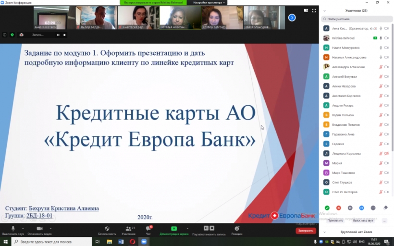
Task: Unmute Мария microphone icon
Action: click(x=381, y=163)
